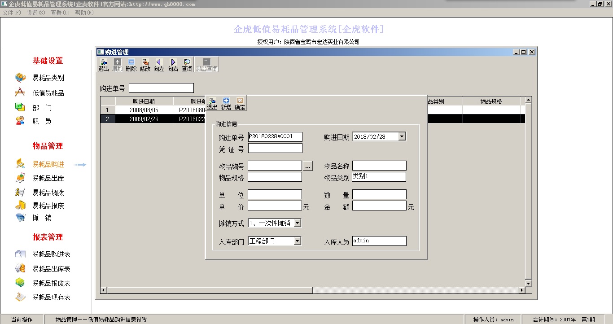This screenshot has height=324, width=613.
Task: Click the 退出 exit icon in 购进管理 toolbar
Action: coord(104,65)
